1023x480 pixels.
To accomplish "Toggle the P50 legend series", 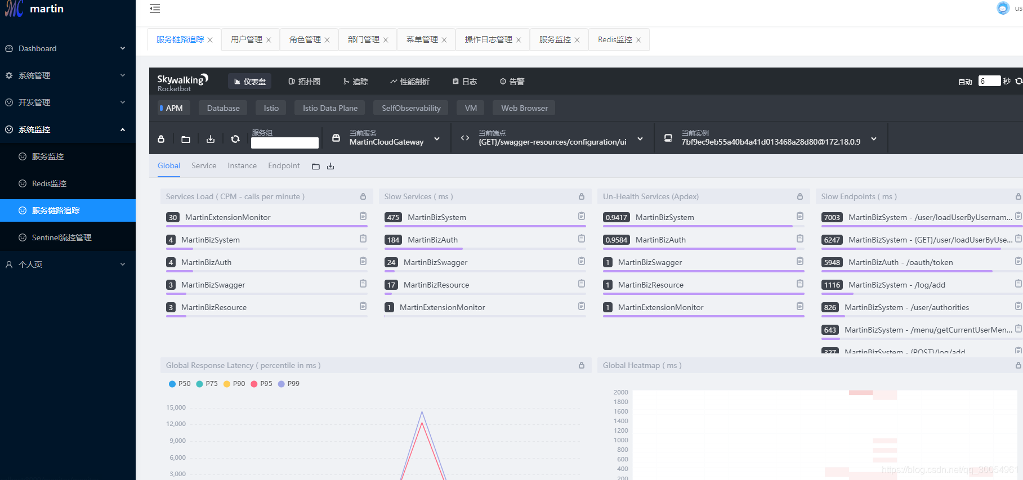I will point(180,384).
